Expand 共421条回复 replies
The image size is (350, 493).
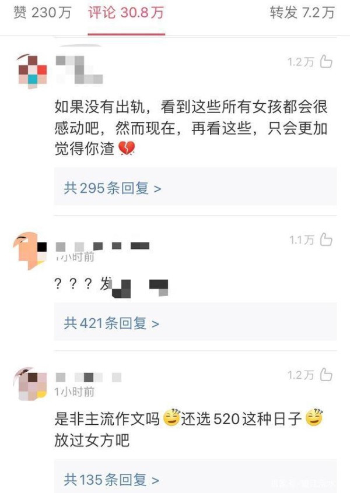[111, 323]
